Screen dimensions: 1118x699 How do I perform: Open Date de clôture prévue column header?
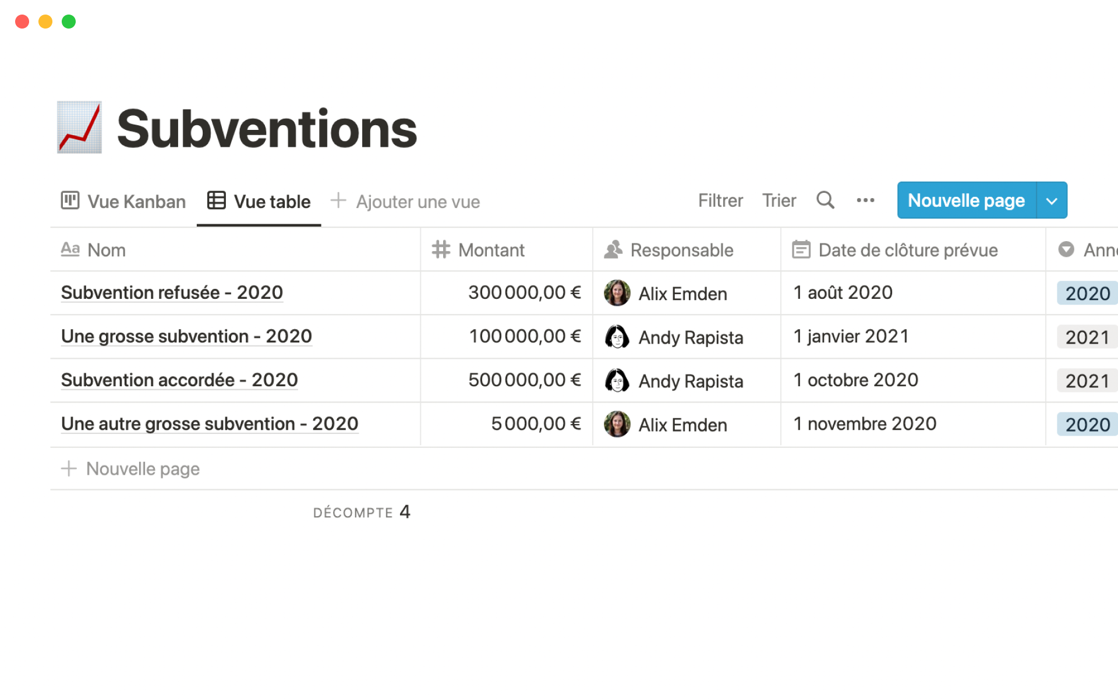tap(907, 250)
